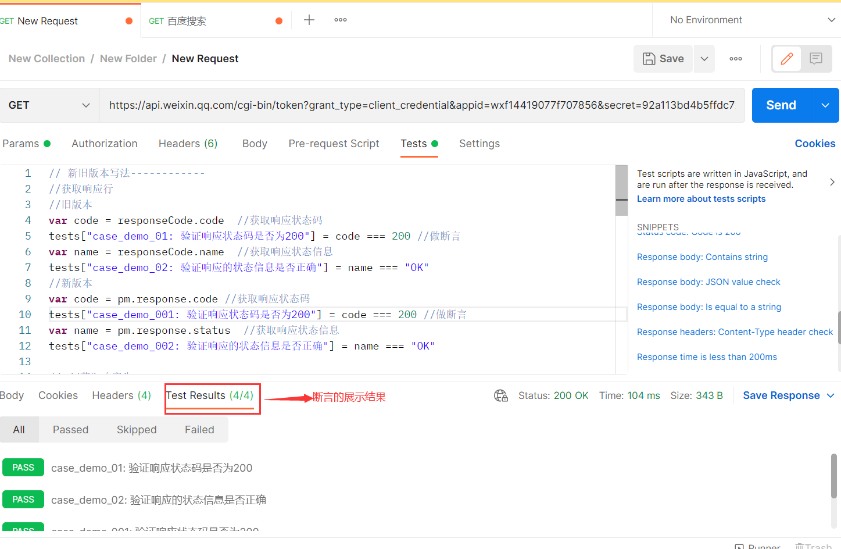Close unsaved 百度搜索 tab dot
The image size is (841, 549).
pos(279,21)
